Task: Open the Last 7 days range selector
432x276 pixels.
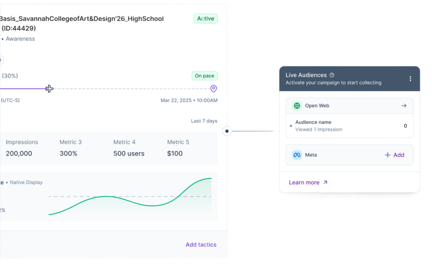Action: (x=204, y=121)
